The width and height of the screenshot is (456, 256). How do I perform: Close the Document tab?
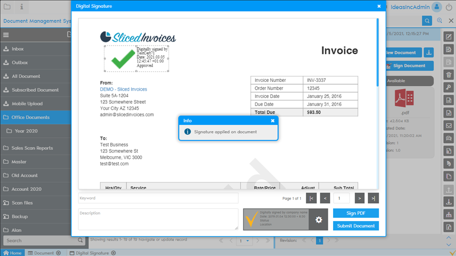[58, 253]
